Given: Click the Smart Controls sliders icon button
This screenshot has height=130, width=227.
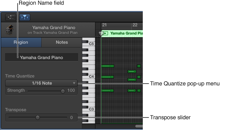Looking at the screenshot, I should point(11,17).
